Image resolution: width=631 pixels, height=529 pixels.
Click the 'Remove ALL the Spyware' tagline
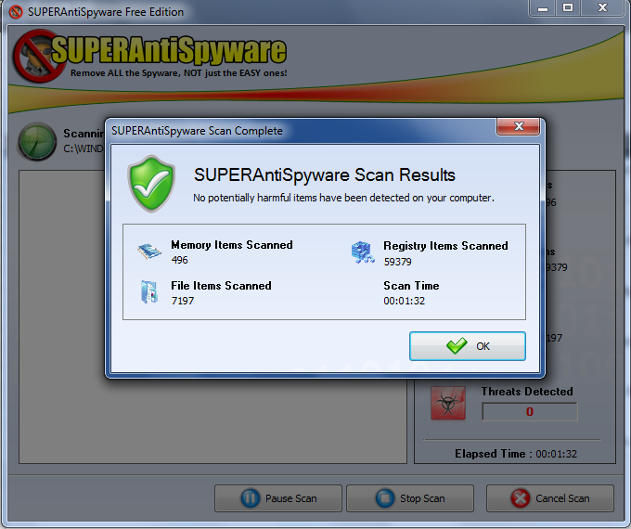(x=179, y=73)
